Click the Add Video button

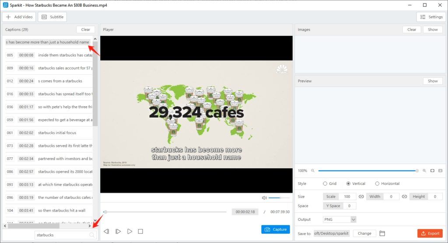(x=19, y=17)
